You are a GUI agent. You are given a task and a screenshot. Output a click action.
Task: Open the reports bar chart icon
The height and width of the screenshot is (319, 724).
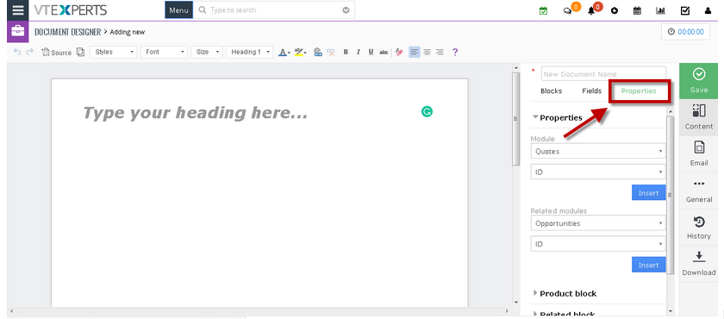pos(660,11)
